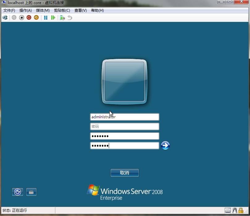Image resolution: width=250 pixels, height=216 pixels.
Task: Click the new password field
Action: tap(125, 136)
